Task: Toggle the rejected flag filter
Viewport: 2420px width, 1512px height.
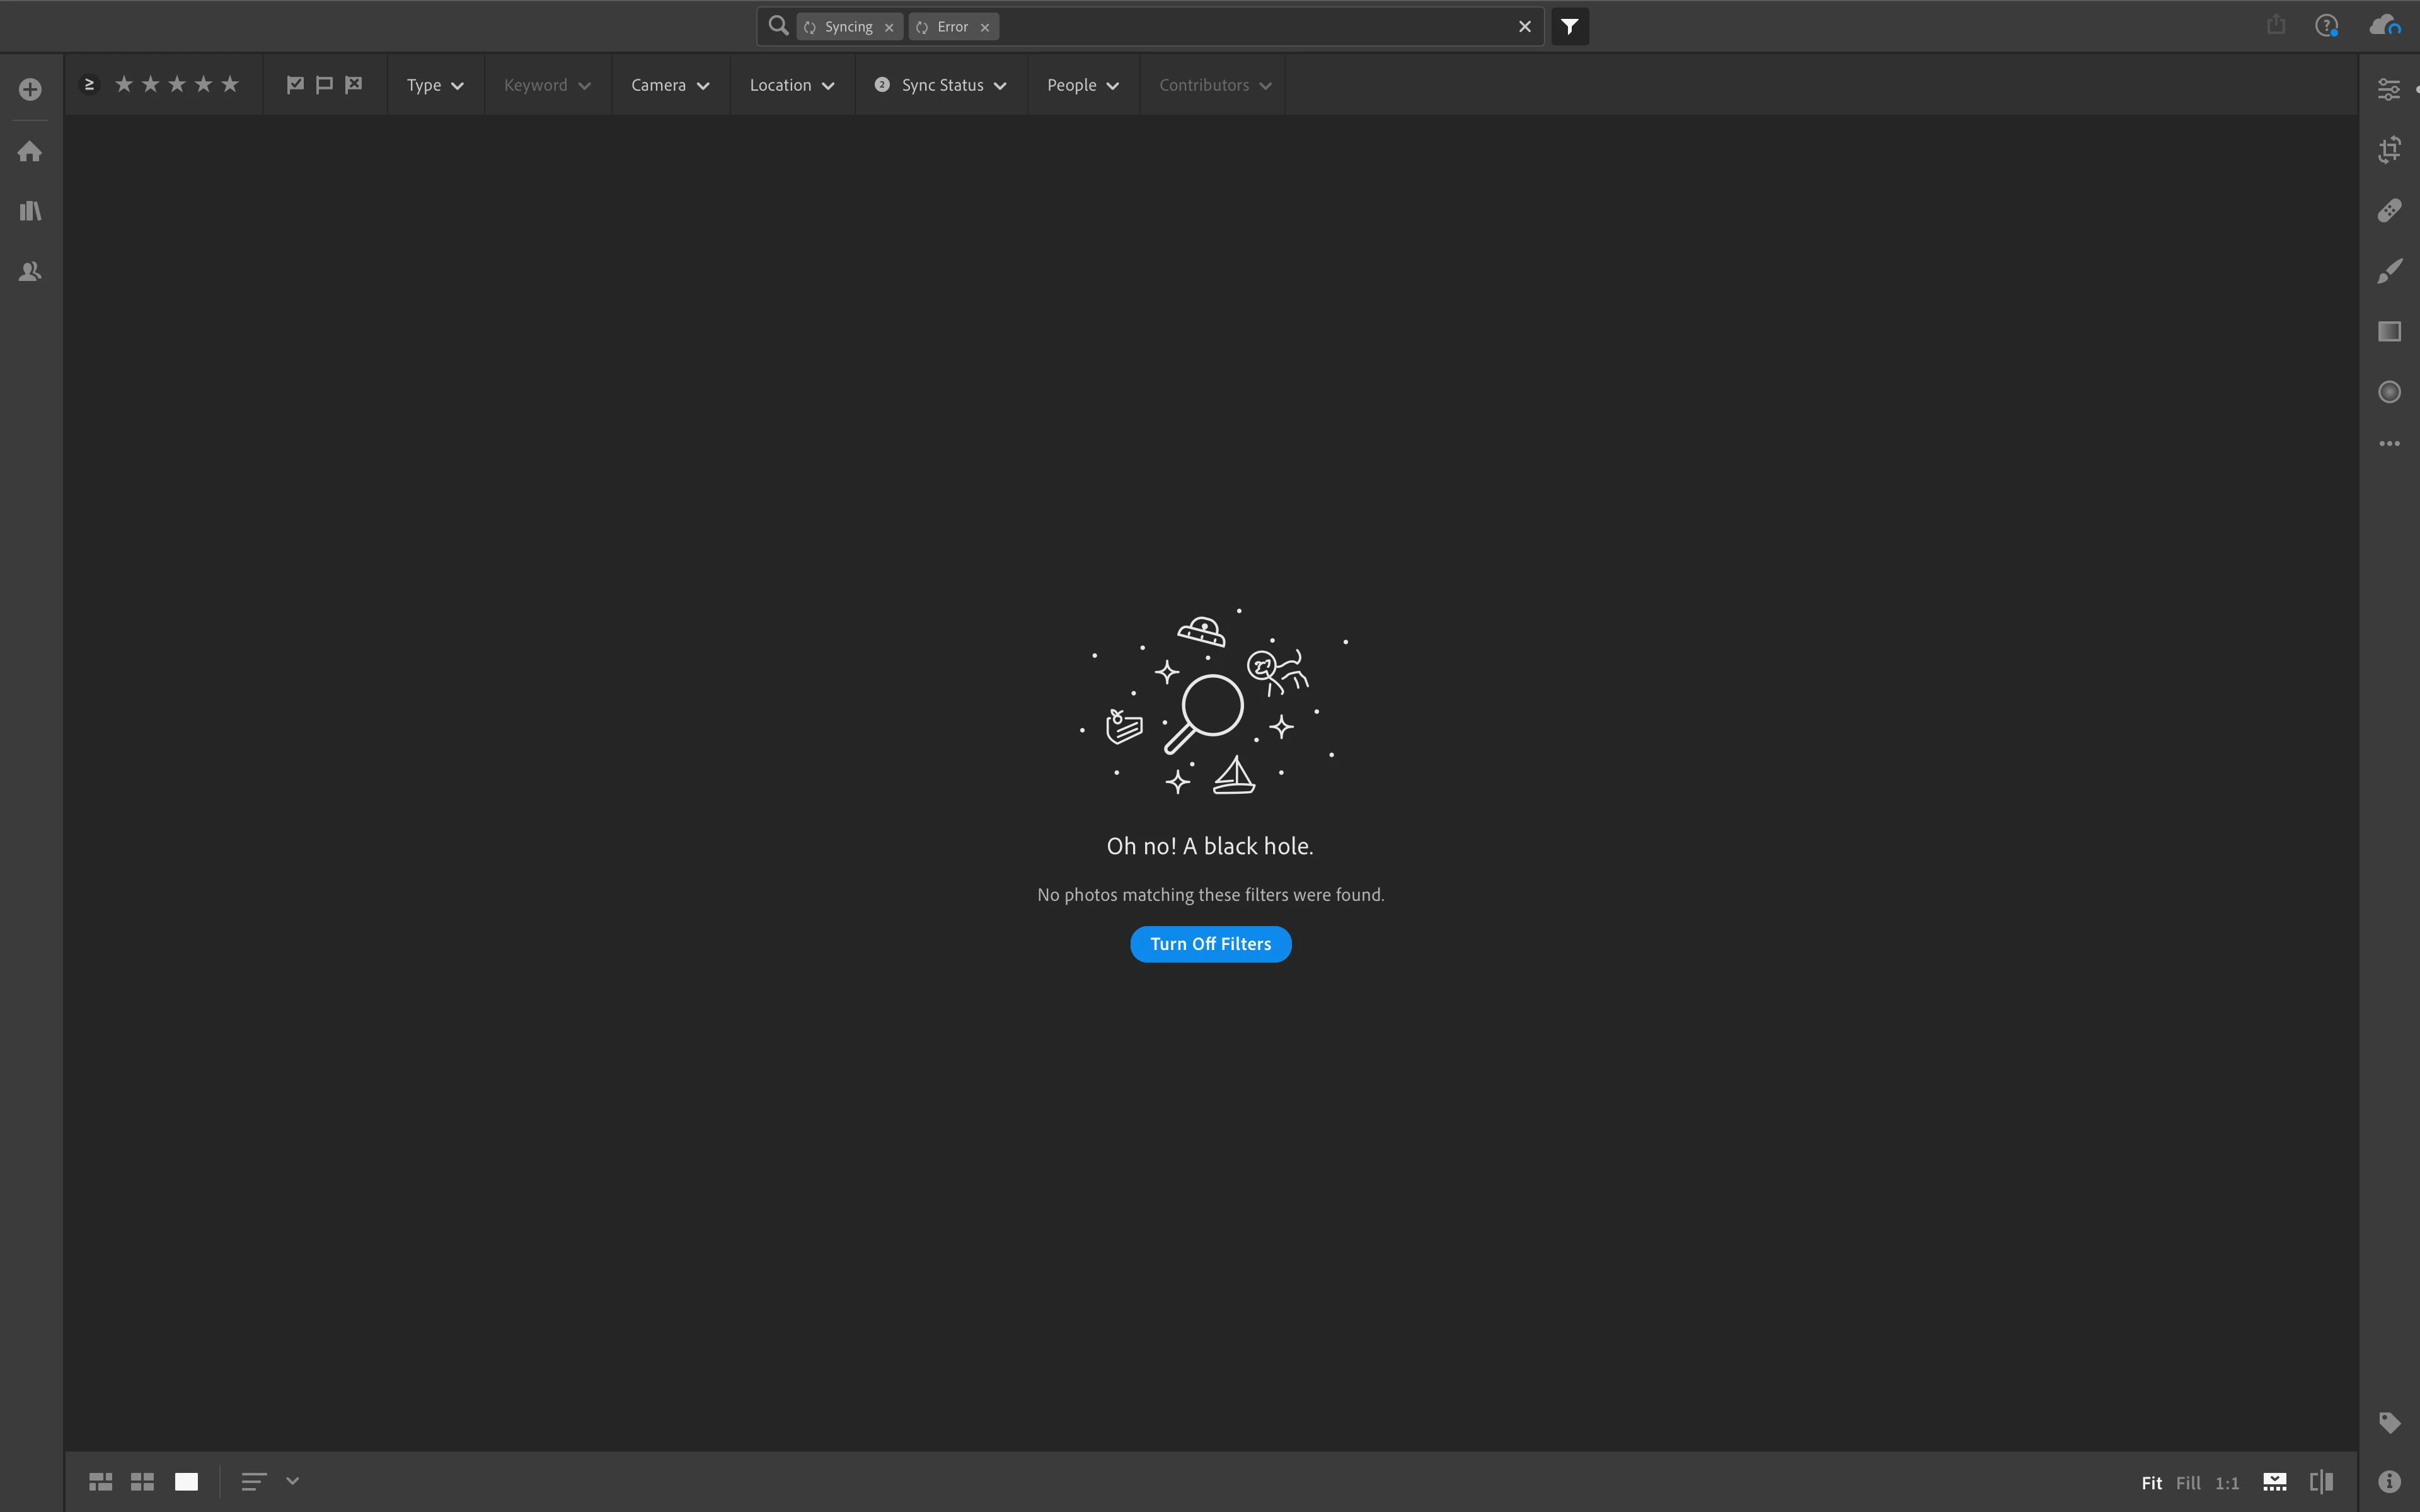Action: coord(354,85)
